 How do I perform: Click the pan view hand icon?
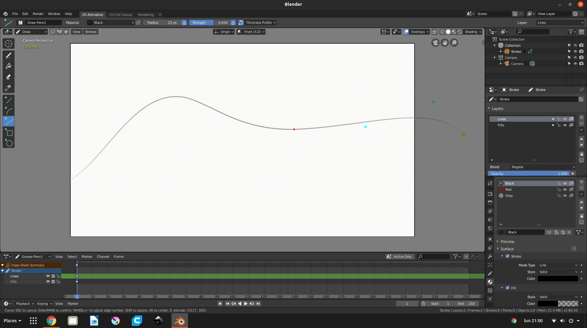[x=445, y=43]
